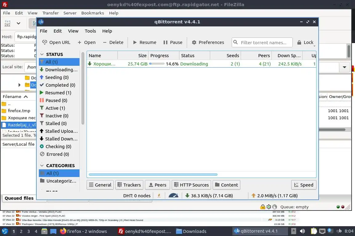Switch to the HTTP Sources tab
This screenshot has width=355, height=236.
point(191,185)
